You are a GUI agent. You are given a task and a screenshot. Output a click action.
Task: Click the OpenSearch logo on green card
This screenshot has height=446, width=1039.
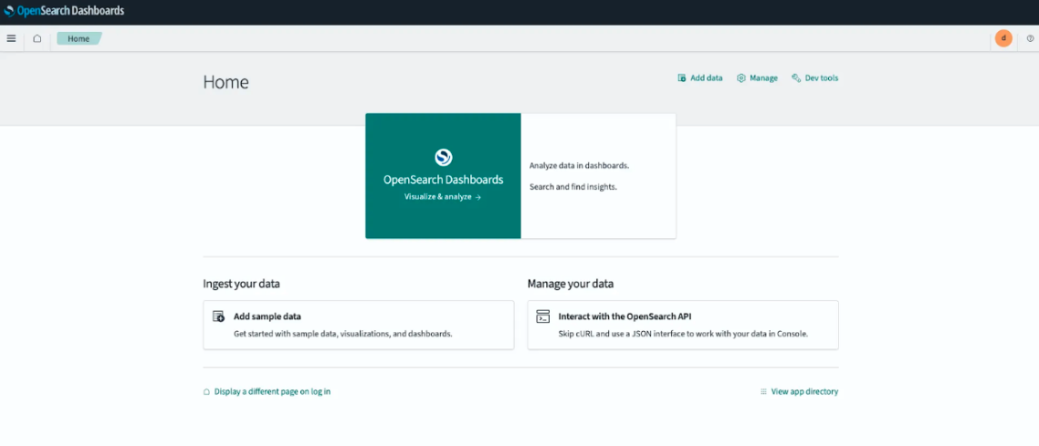(444, 157)
